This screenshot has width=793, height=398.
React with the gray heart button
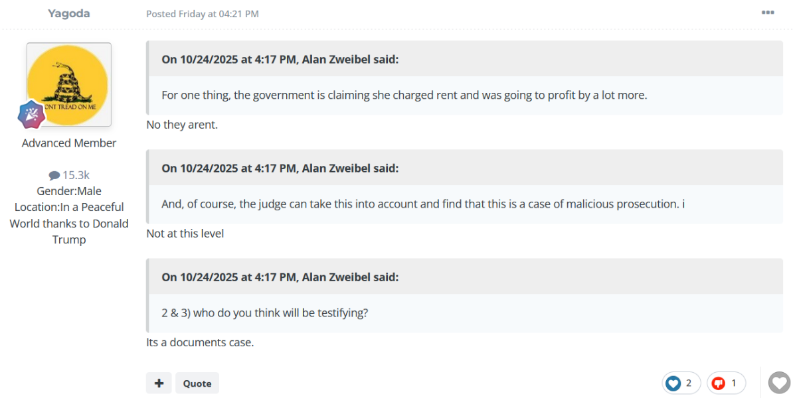point(778,383)
